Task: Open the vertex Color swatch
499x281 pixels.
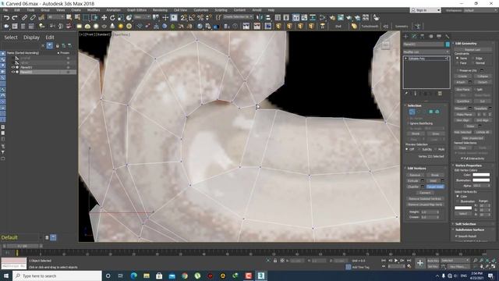Action: point(481,175)
